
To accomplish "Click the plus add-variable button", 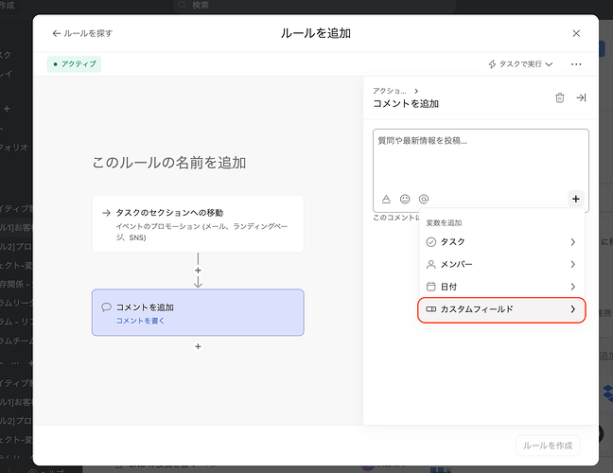I will tap(575, 199).
